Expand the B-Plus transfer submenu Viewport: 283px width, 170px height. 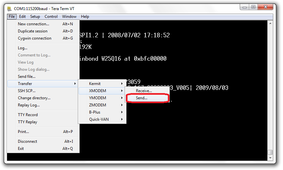coord(102,112)
